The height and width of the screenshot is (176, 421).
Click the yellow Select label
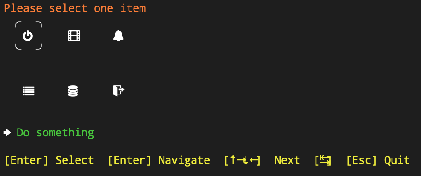[75, 160]
